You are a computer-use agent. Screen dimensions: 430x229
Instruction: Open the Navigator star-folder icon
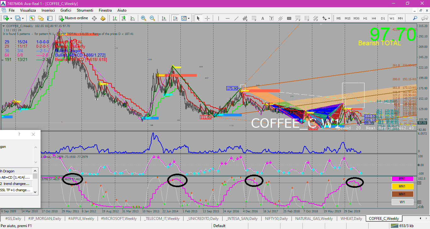[41, 18]
